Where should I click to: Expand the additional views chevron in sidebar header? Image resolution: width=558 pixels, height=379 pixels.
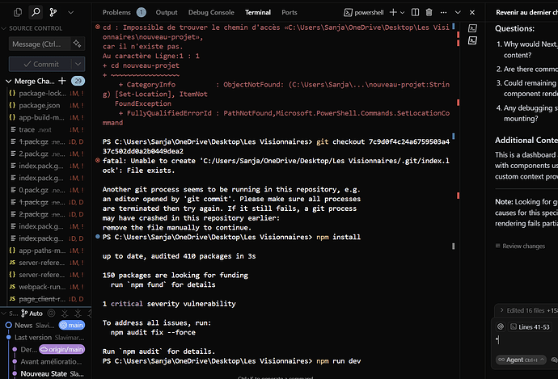click(x=71, y=12)
